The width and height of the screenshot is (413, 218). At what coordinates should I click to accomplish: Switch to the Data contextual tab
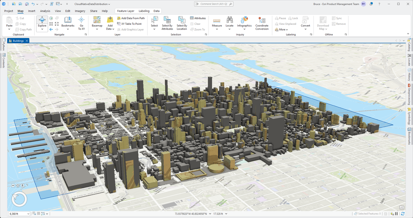[156, 11]
